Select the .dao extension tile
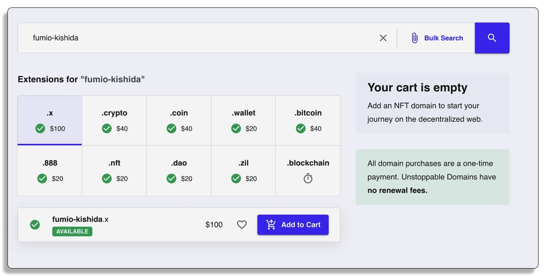 [x=179, y=170]
